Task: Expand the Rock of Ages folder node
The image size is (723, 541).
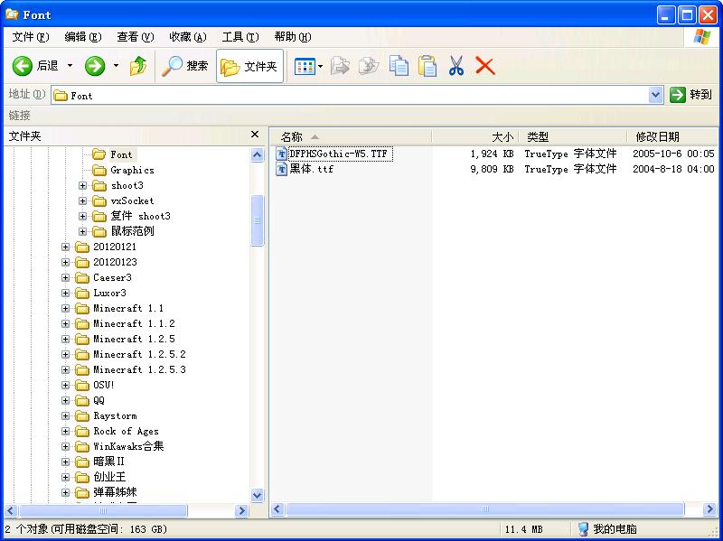Action: (65, 432)
